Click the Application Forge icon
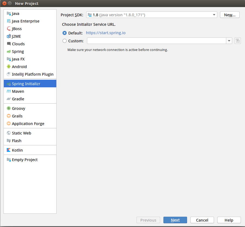Screen dimensions: 245x227 9,124
